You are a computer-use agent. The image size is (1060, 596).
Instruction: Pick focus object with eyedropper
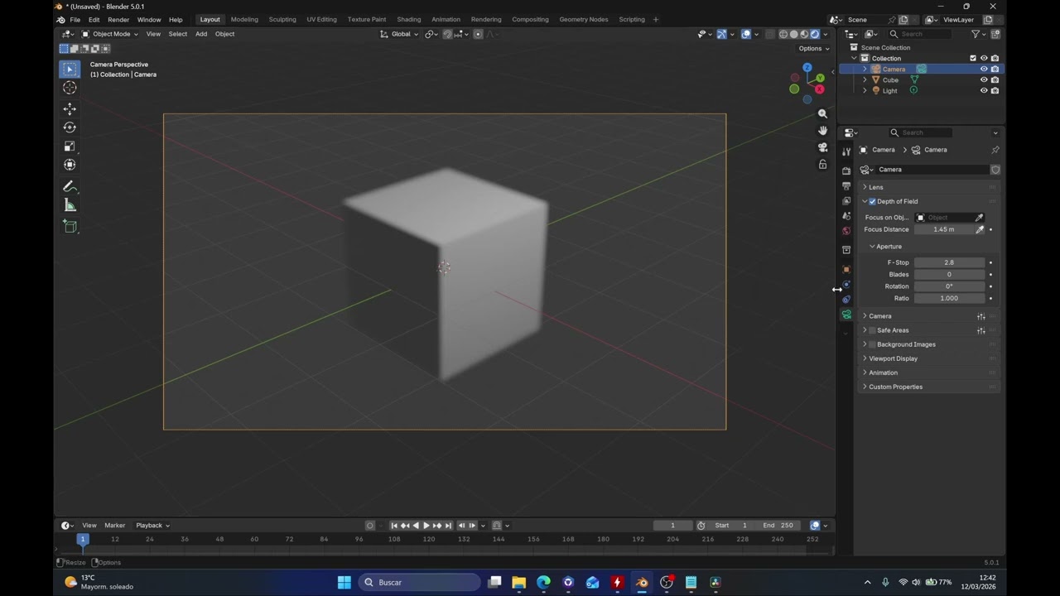click(x=979, y=218)
